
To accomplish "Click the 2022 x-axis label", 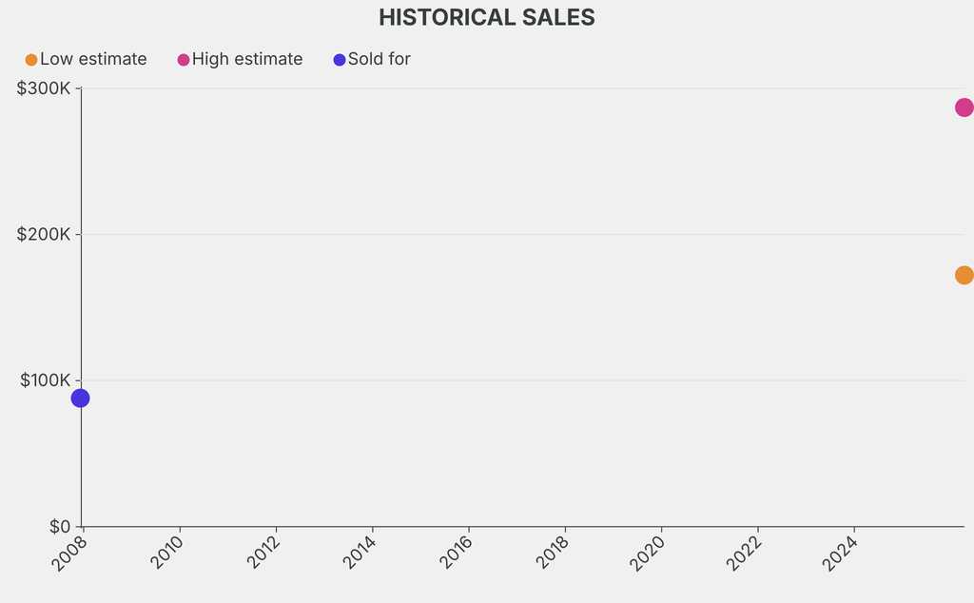I will click(746, 552).
